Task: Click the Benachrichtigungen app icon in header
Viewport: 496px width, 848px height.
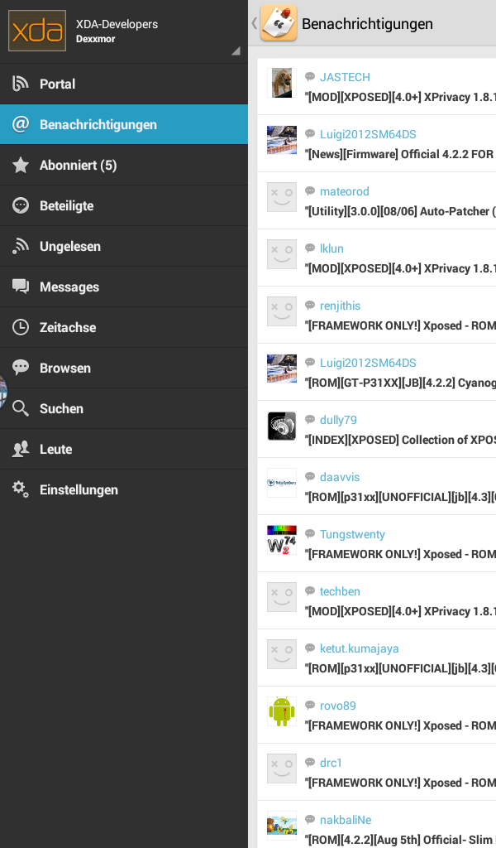Action: point(279,23)
